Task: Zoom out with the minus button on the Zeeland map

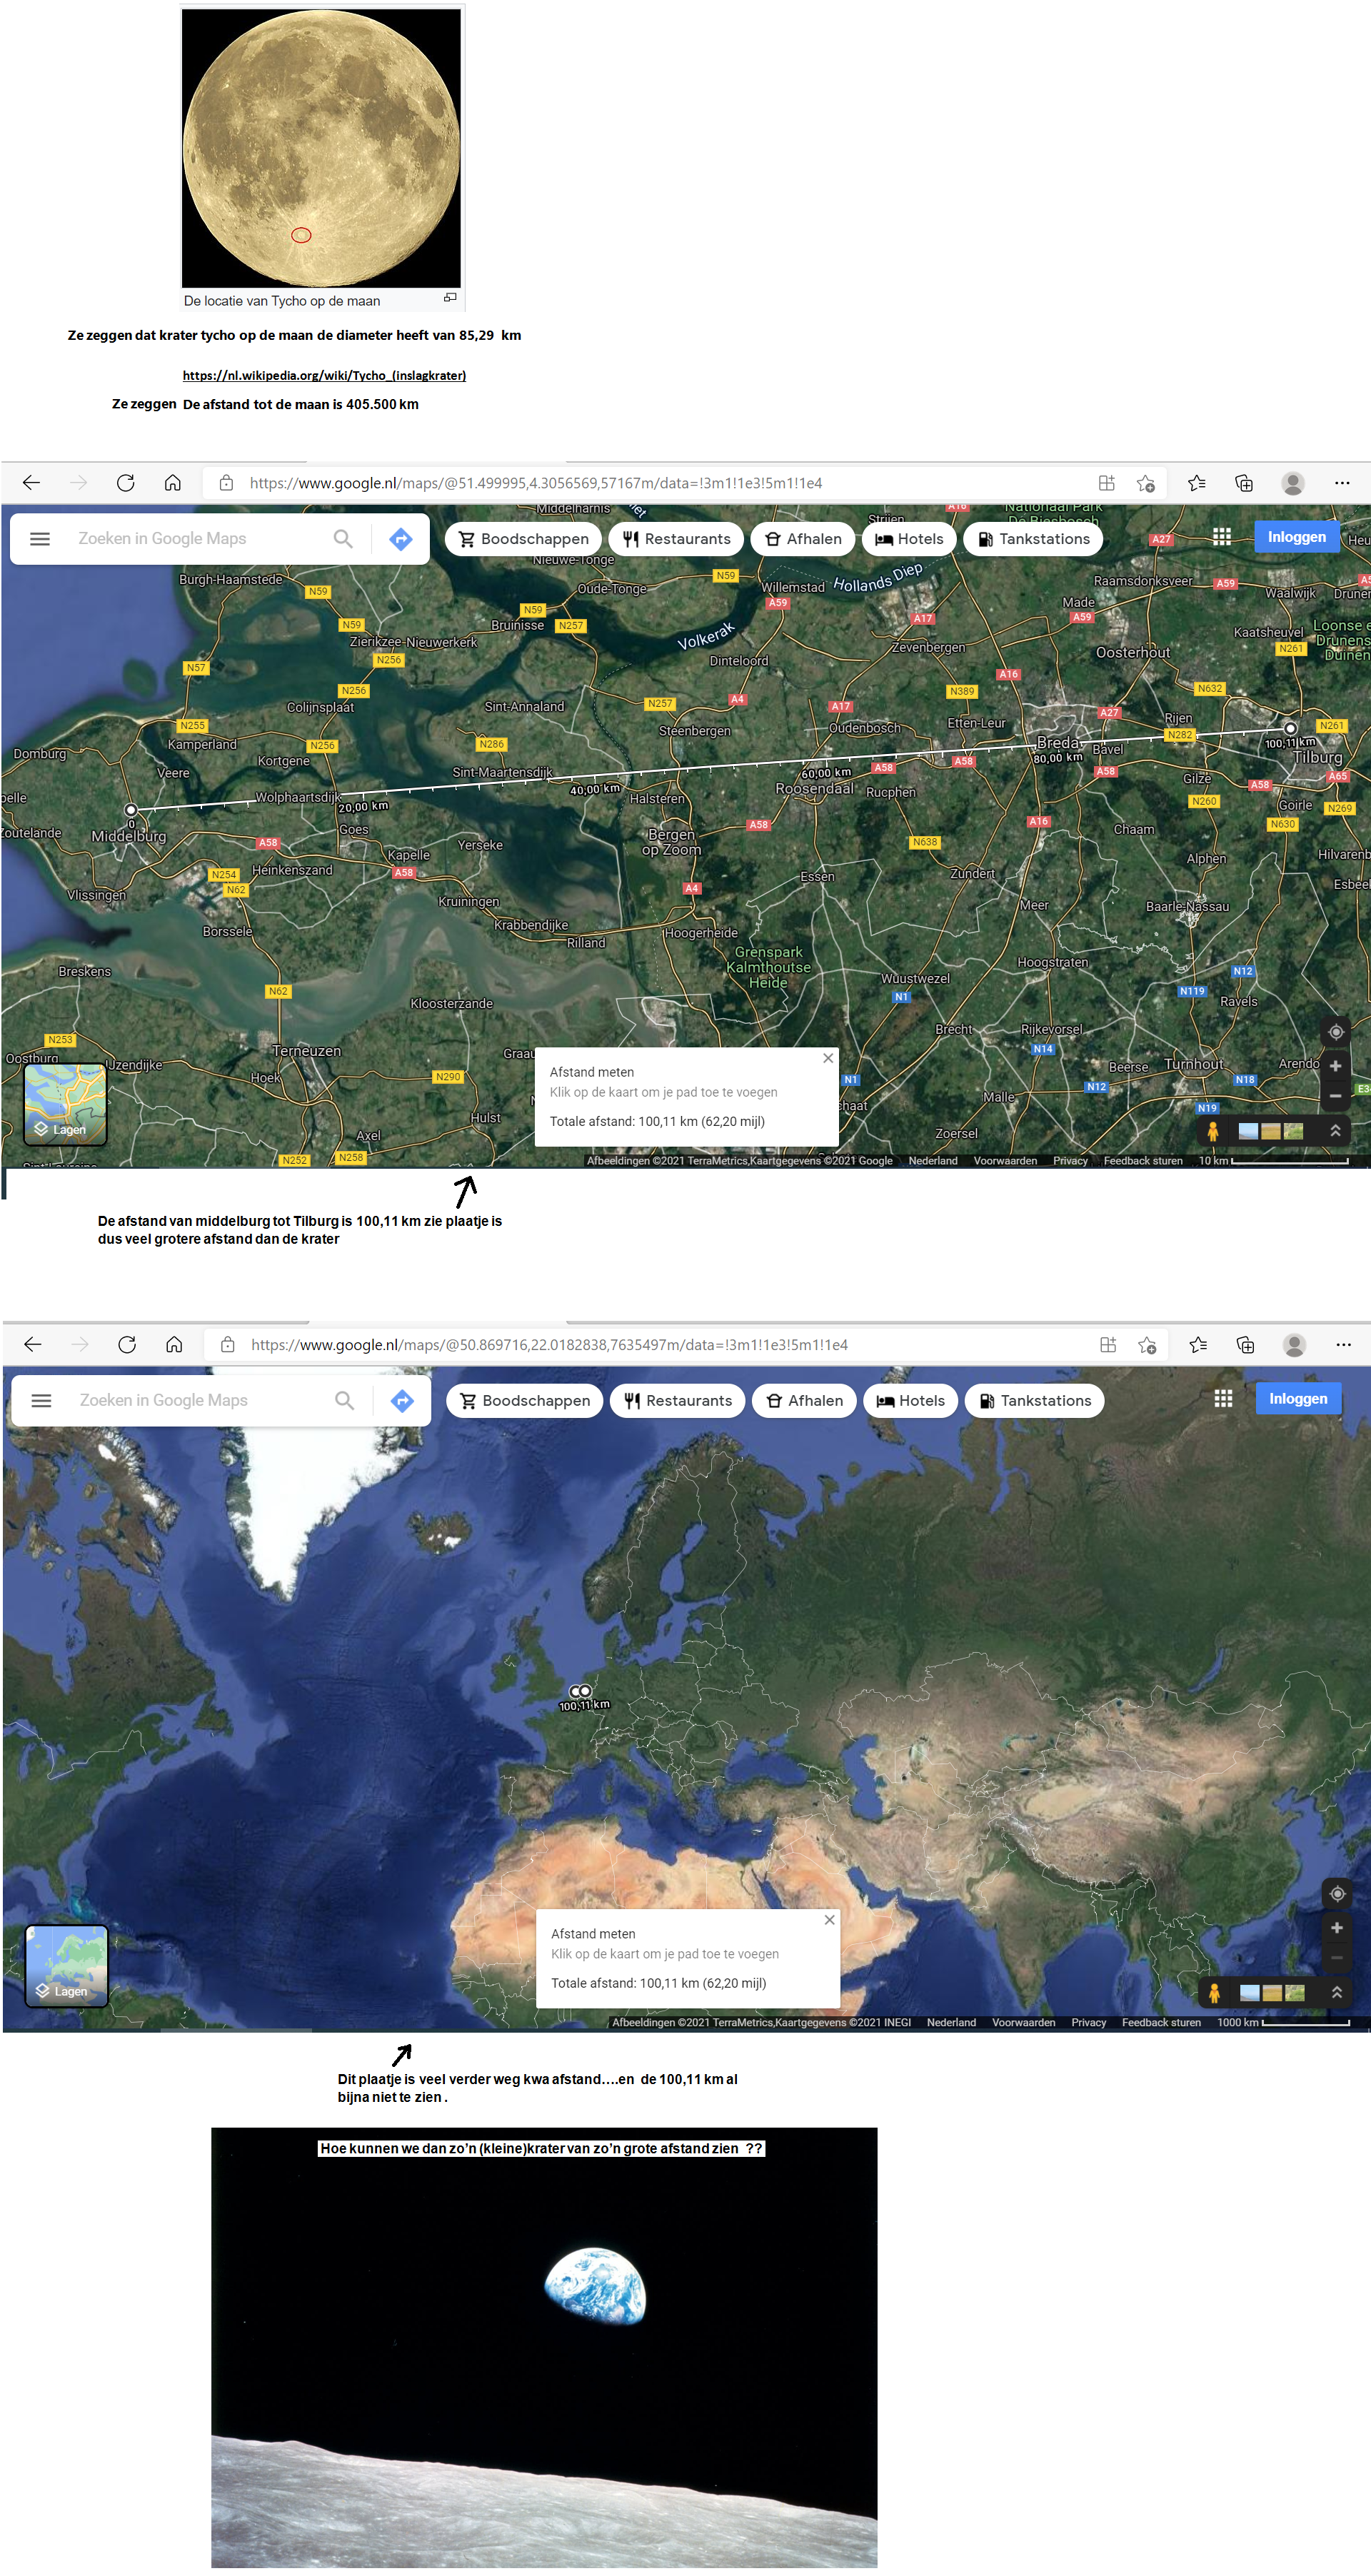Action: (x=1335, y=1096)
